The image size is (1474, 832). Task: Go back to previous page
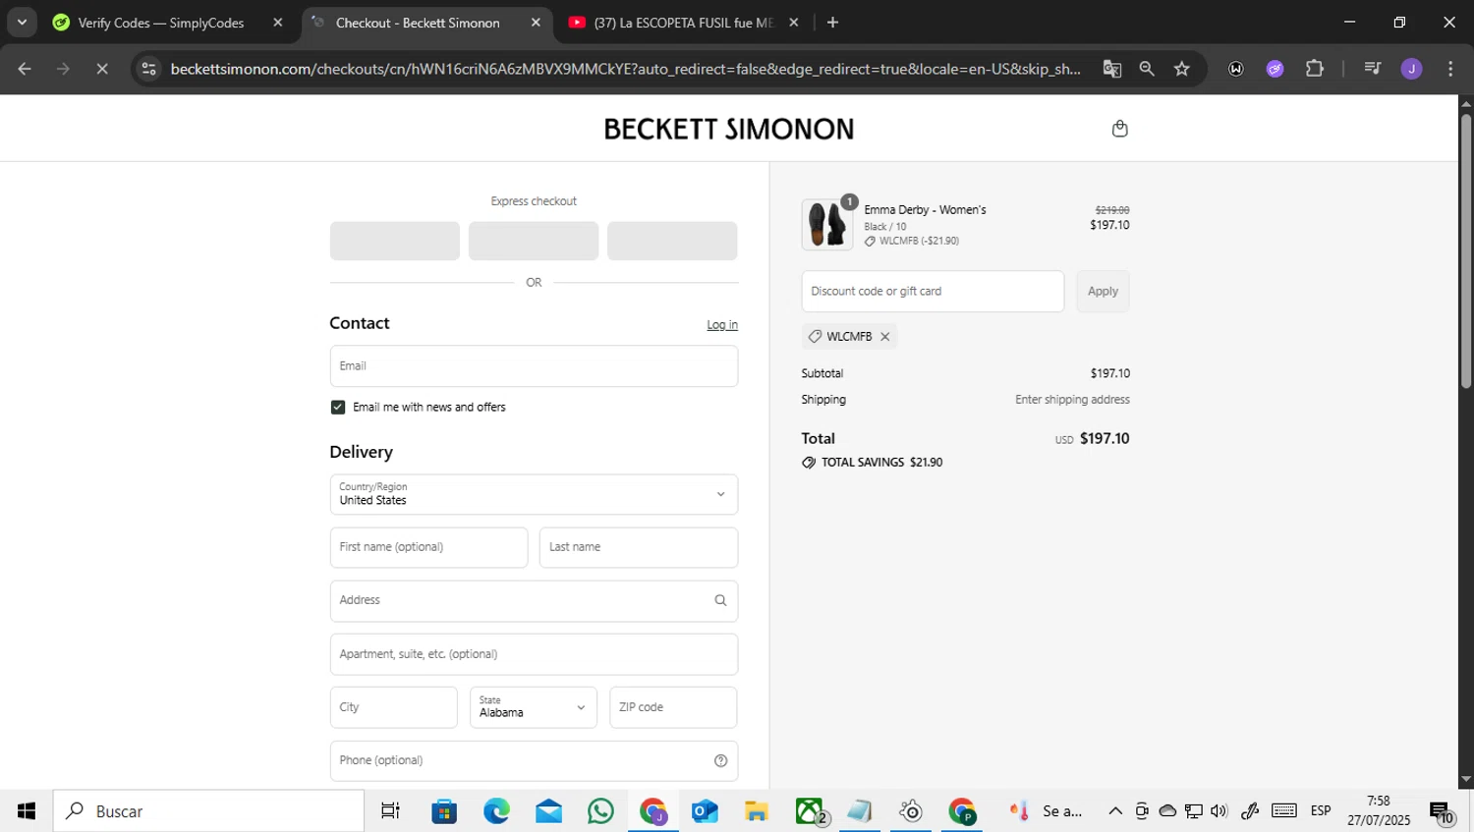tap(25, 69)
